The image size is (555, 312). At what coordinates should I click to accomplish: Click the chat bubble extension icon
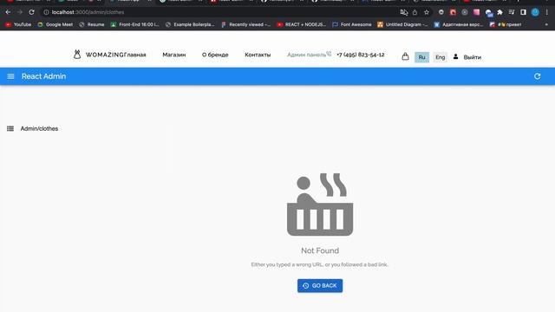click(x=489, y=13)
